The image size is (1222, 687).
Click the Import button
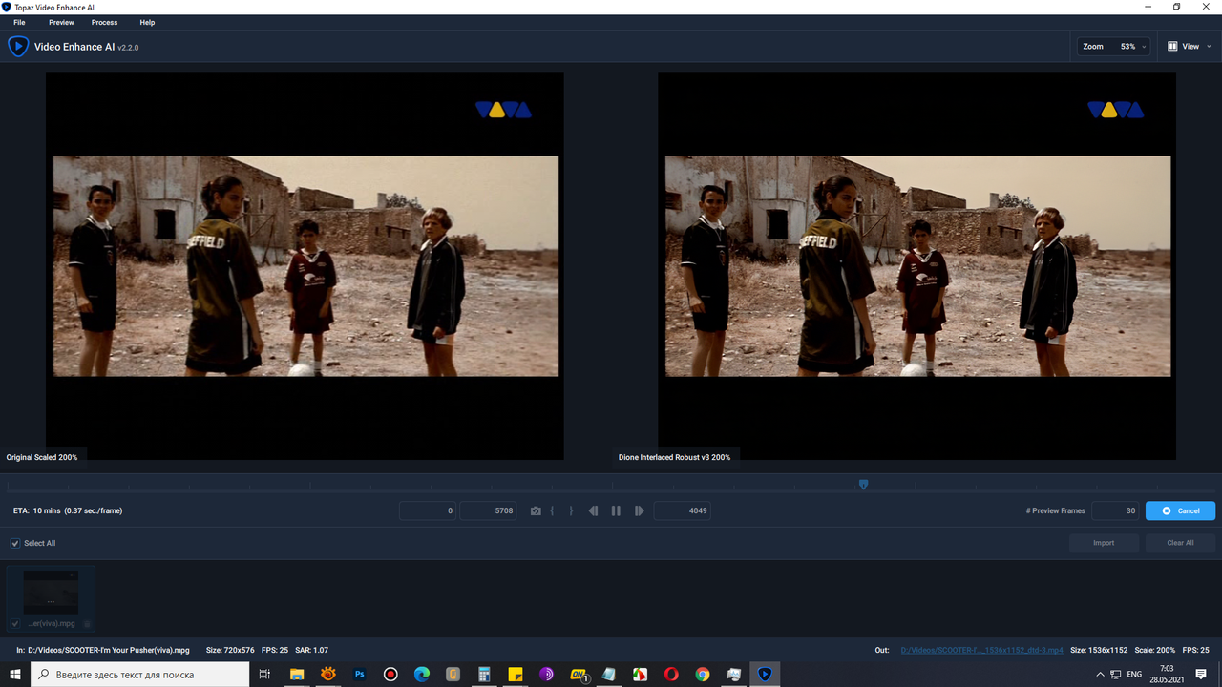click(x=1104, y=543)
